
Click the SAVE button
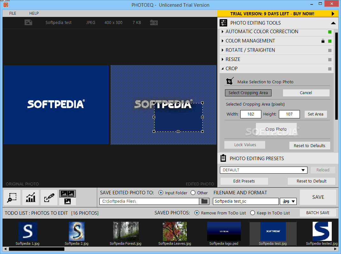point(318,197)
